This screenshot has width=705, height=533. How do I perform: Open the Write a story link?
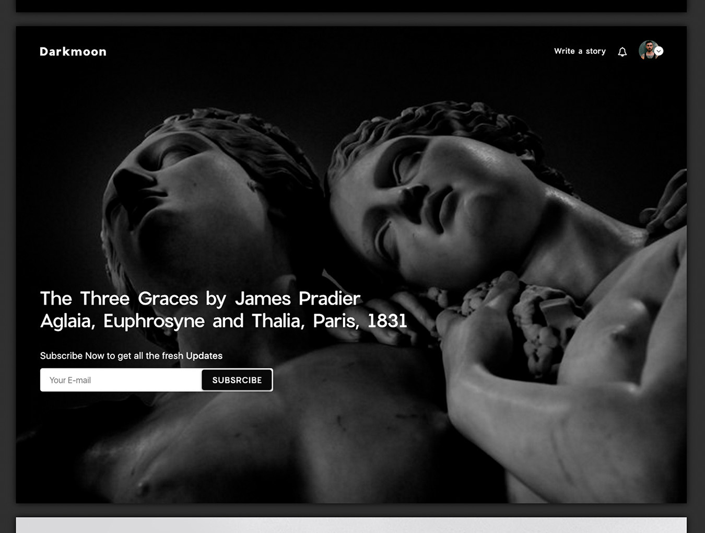click(580, 51)
